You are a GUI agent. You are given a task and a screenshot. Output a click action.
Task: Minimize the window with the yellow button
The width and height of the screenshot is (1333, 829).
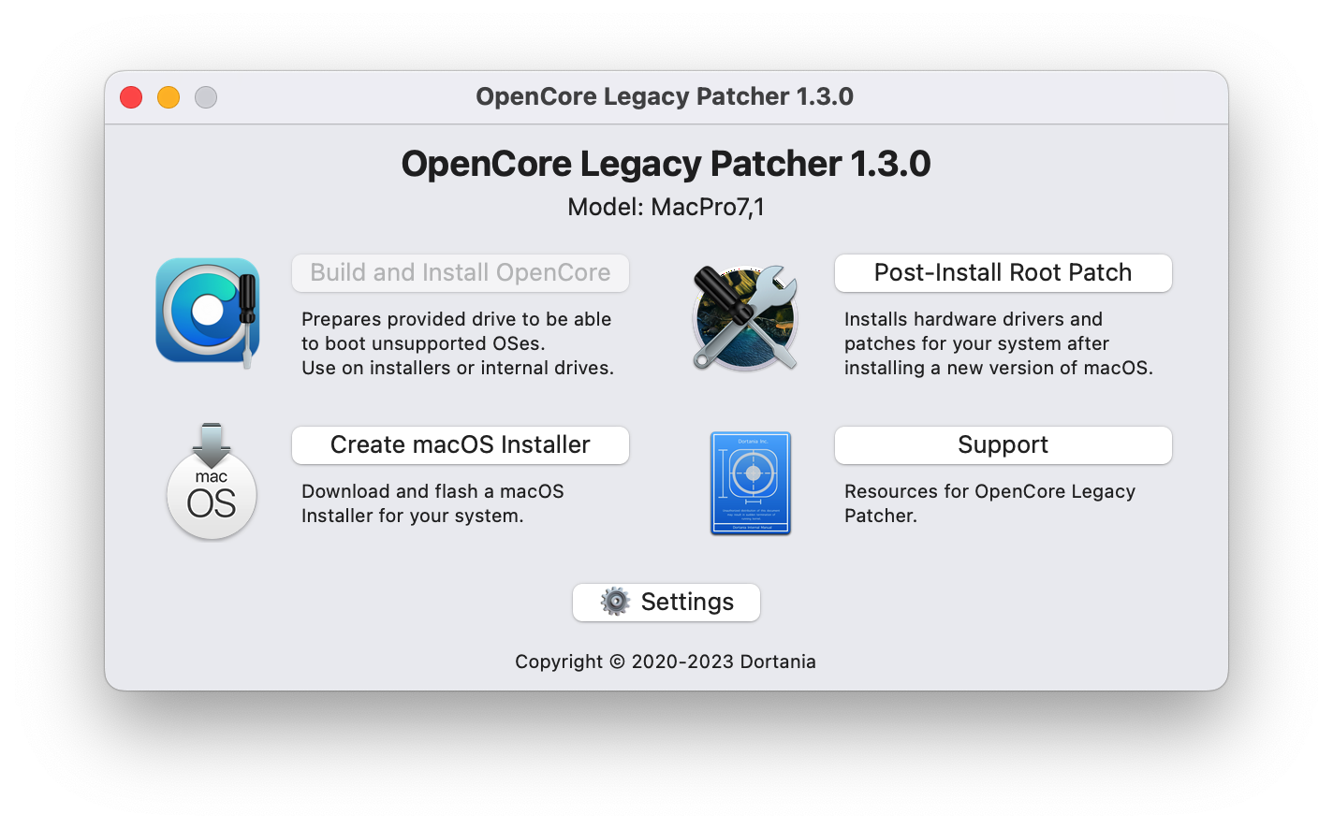[x=168, y=97]
